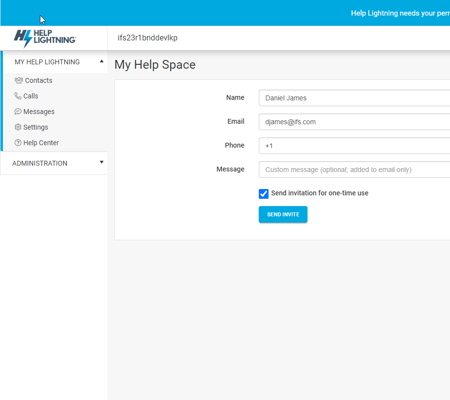Click the My Help Space page heading
The width and height of the screenshot is (450, 400).
[155, 65]
